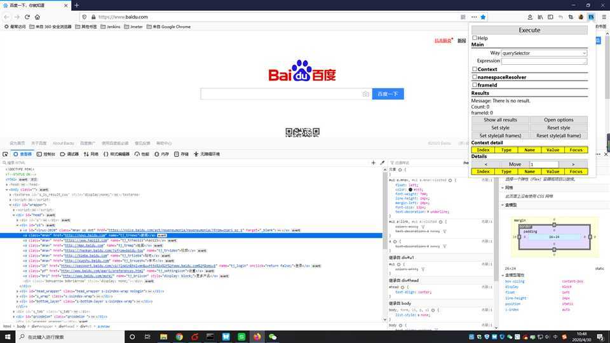This screenshot has height=343, width=610.
Task: Click the tracking protection shield icon
Action: [85, 17]
